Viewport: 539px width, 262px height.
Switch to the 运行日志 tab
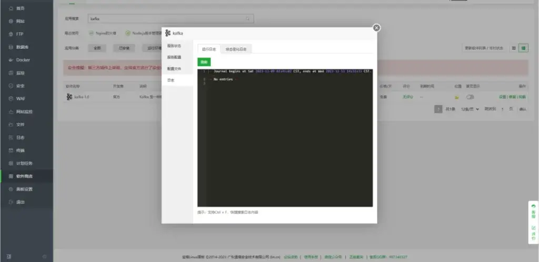209,49
